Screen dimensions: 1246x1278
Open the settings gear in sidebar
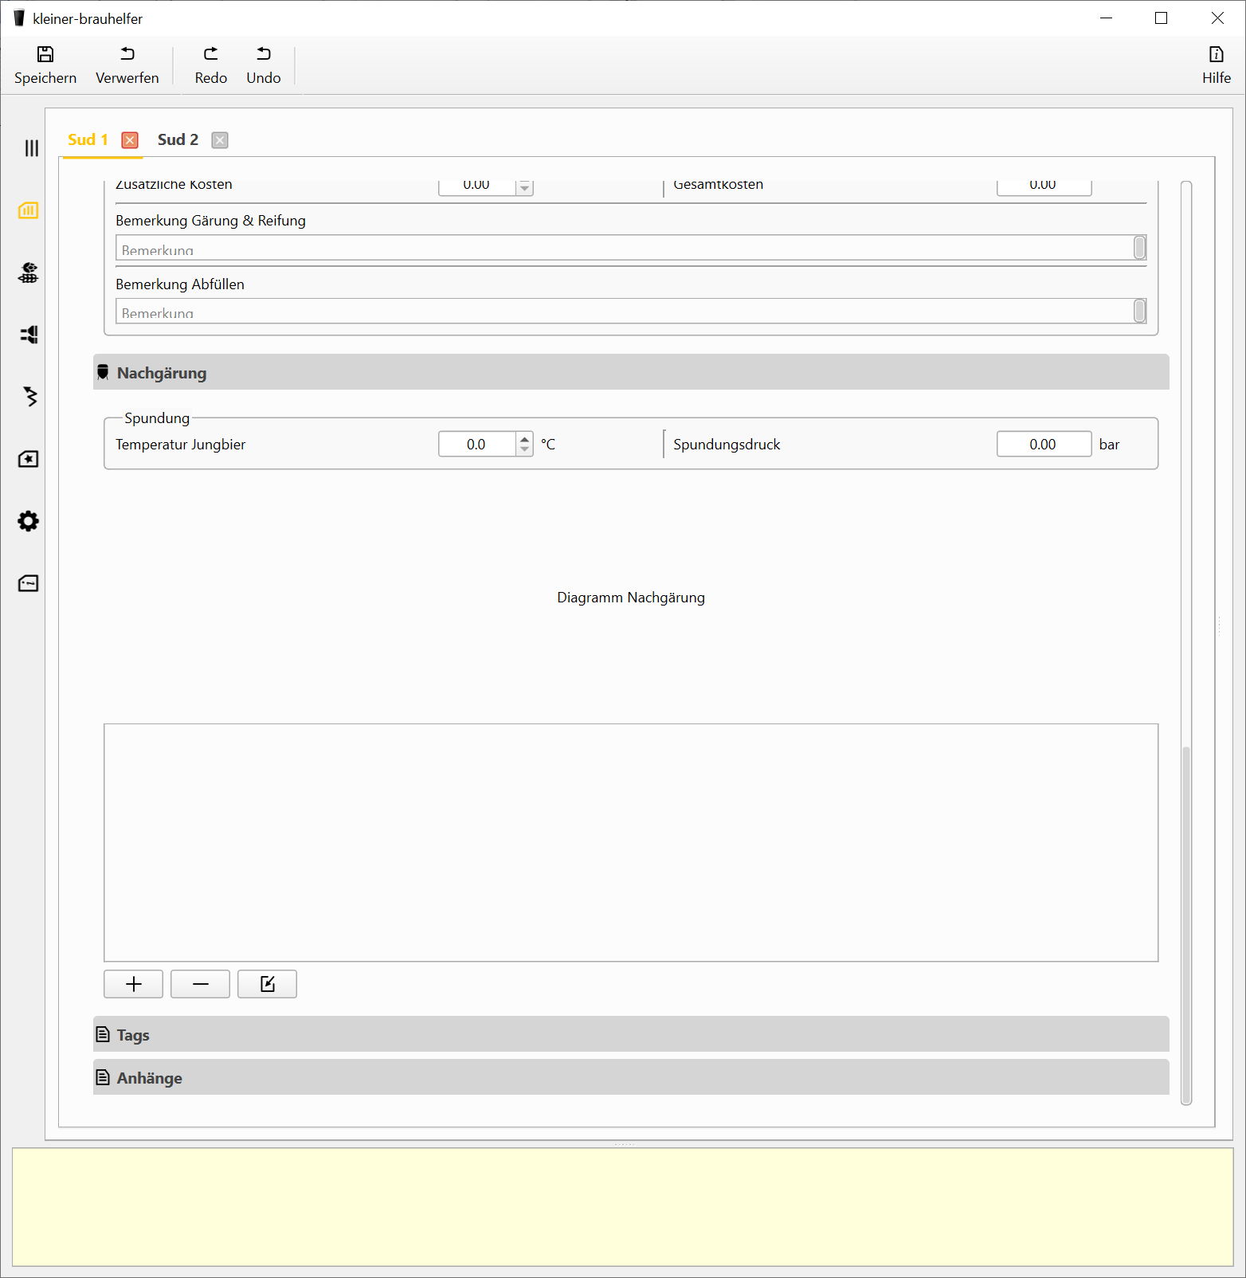pyautogui.click(x=29, y=521)
